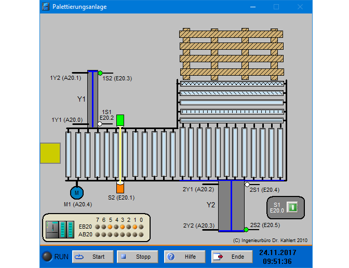Click the white 2S1 (E20.4) sensor dot

tap(247, 185)
